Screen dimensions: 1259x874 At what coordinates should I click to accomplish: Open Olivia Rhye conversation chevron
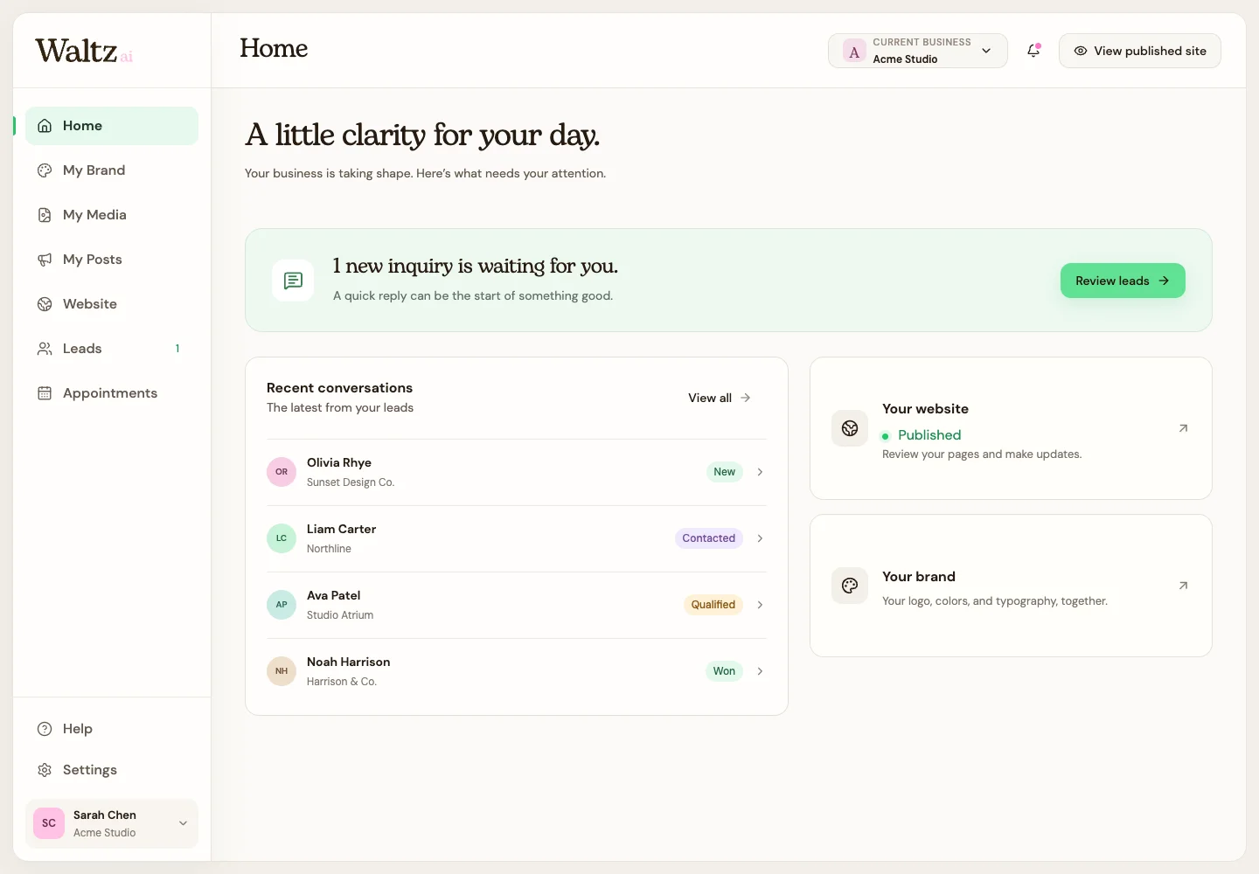click(760, 472)
